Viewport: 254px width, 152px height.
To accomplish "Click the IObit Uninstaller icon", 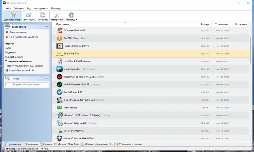I will pyautogui.click(x=59, y=85).
